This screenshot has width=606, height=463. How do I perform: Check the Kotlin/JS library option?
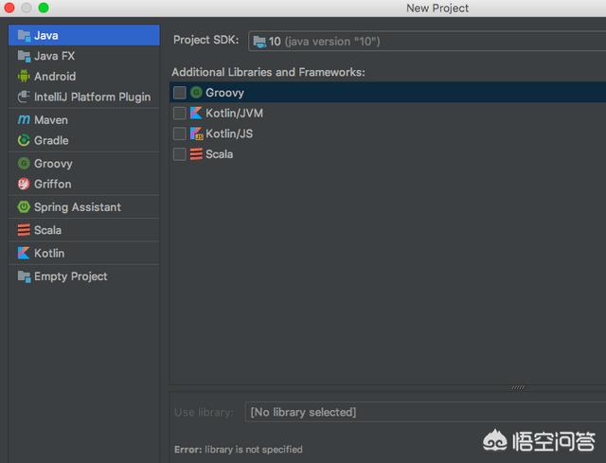179,134
